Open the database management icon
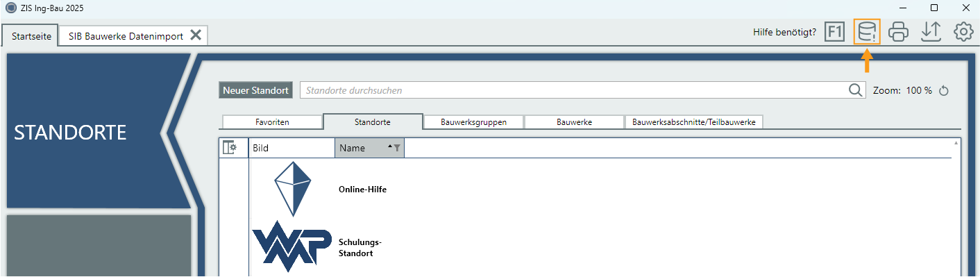Viewport: 980px width, 277px height. tap(867, 32)
